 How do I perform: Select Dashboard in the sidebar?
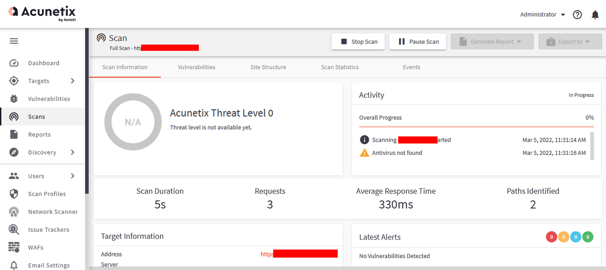pos(43,63)
